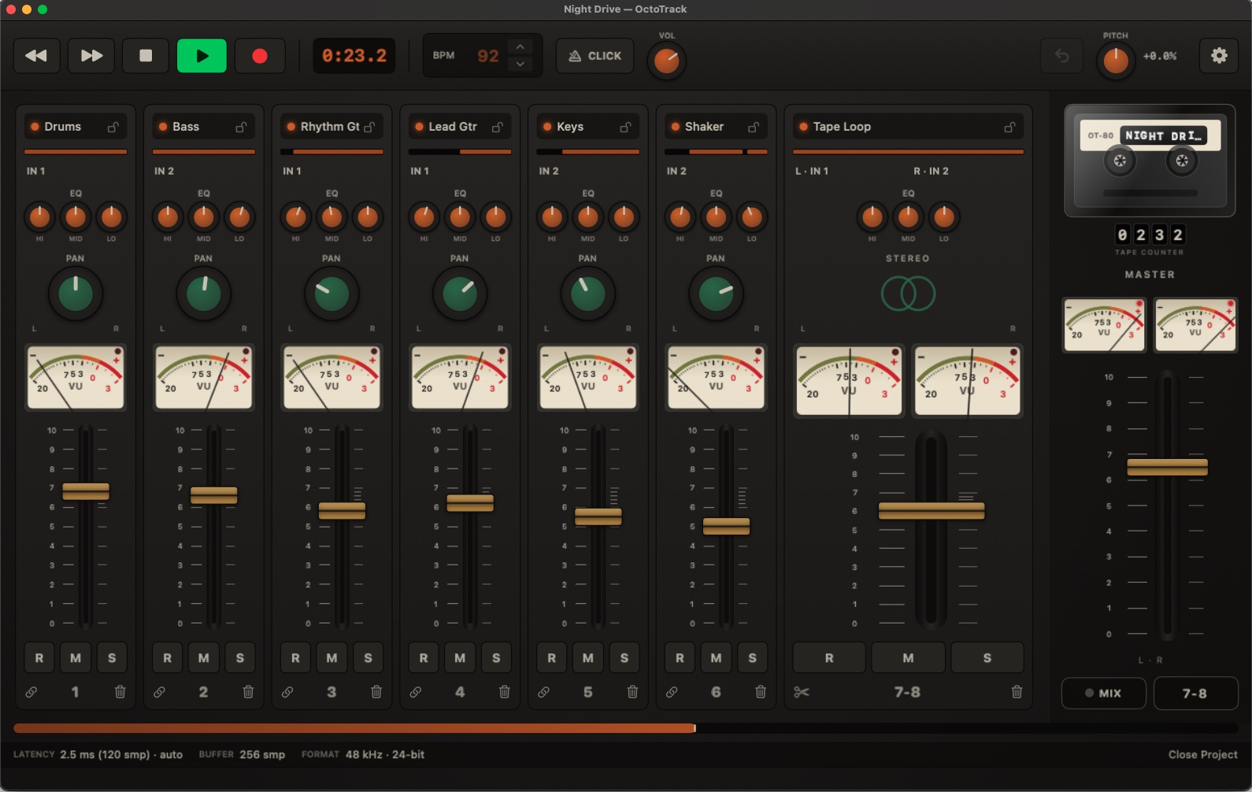The height and width of the screenshot is (792, 1252).
Task: Arm Lead Gtr track for recording
Action: click(x=424, y=657)
